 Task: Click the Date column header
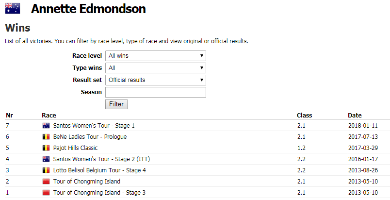click(355, 116)
